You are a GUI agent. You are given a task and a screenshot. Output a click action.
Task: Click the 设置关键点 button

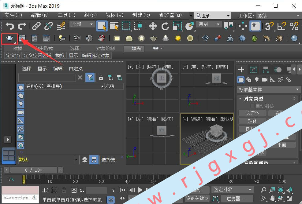[197, 198]
